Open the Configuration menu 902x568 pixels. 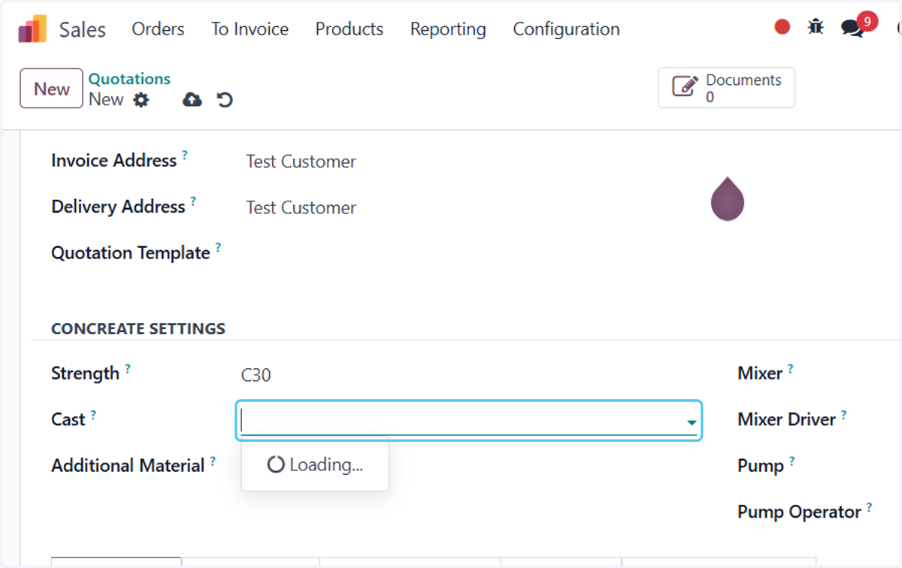[566, 29]
